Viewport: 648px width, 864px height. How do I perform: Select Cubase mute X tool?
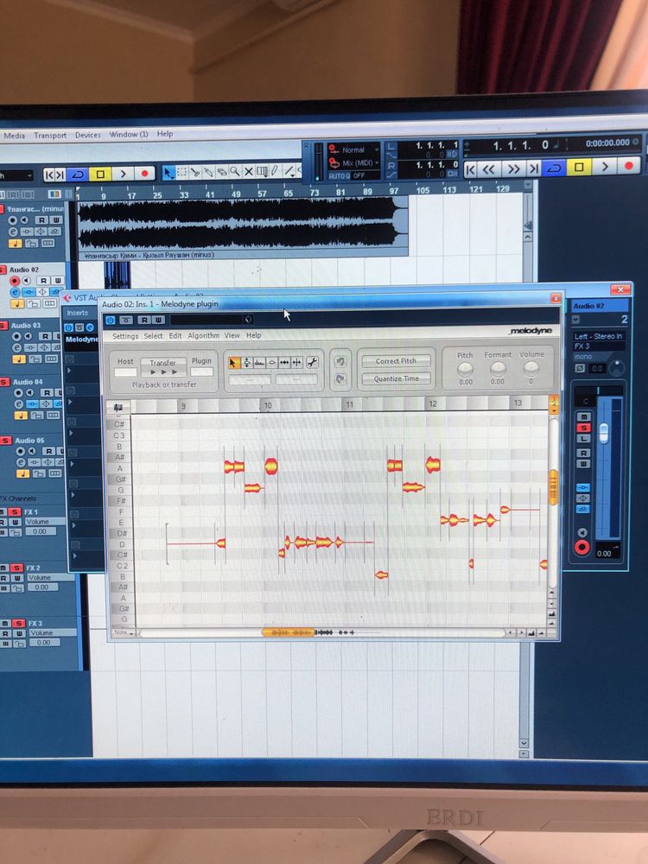pos(249,172)
